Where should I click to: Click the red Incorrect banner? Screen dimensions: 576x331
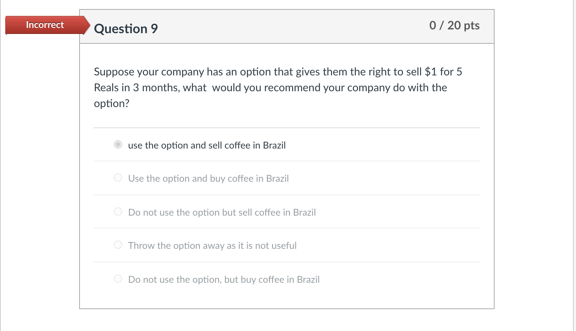click(x=44, y=25)
